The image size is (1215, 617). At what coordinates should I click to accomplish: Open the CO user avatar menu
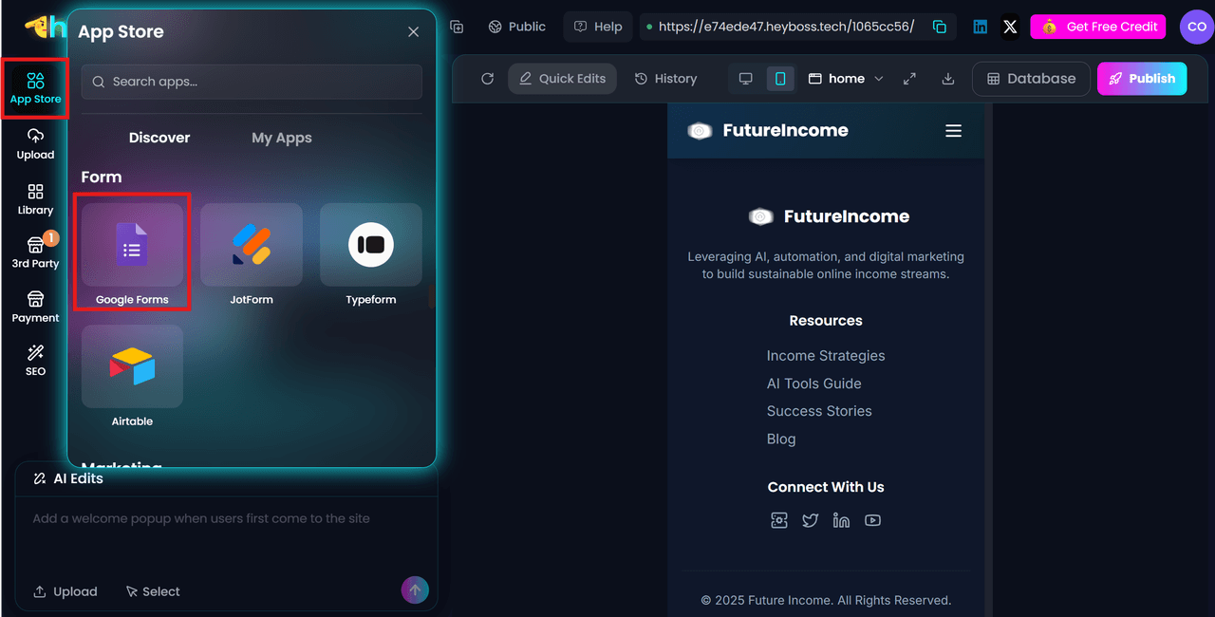(1196, 27)
